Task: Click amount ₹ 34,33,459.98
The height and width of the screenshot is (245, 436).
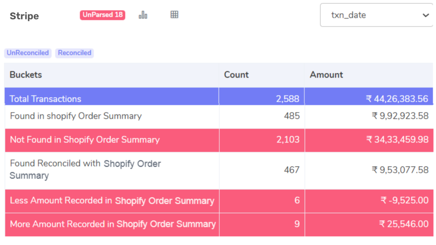Action: tap(397, 140)
